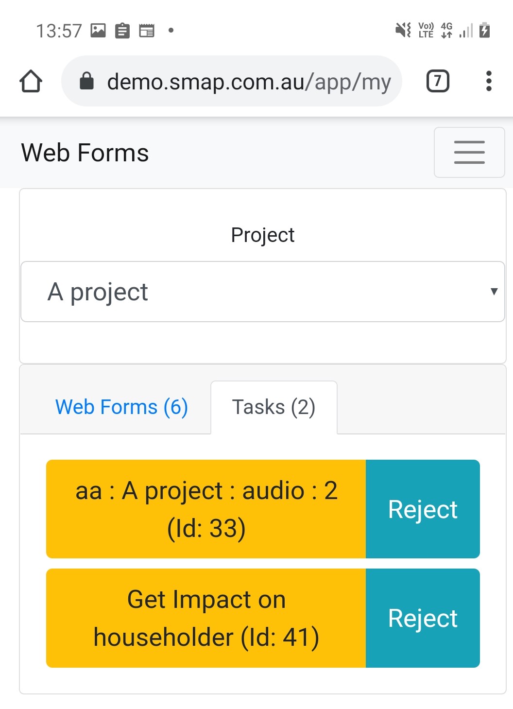Tap the padlock site security icon

86,81
